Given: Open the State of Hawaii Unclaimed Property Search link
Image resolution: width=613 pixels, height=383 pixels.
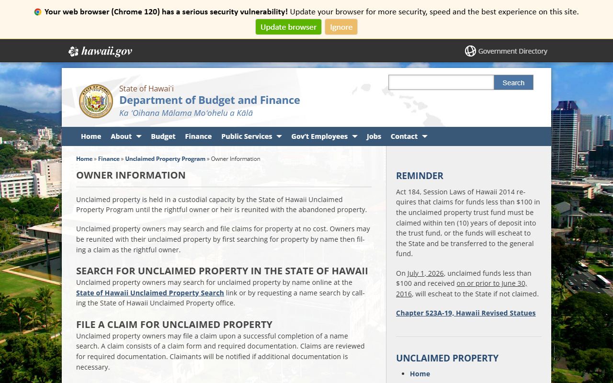Looking at the screenshot, I should coord(150,293).
